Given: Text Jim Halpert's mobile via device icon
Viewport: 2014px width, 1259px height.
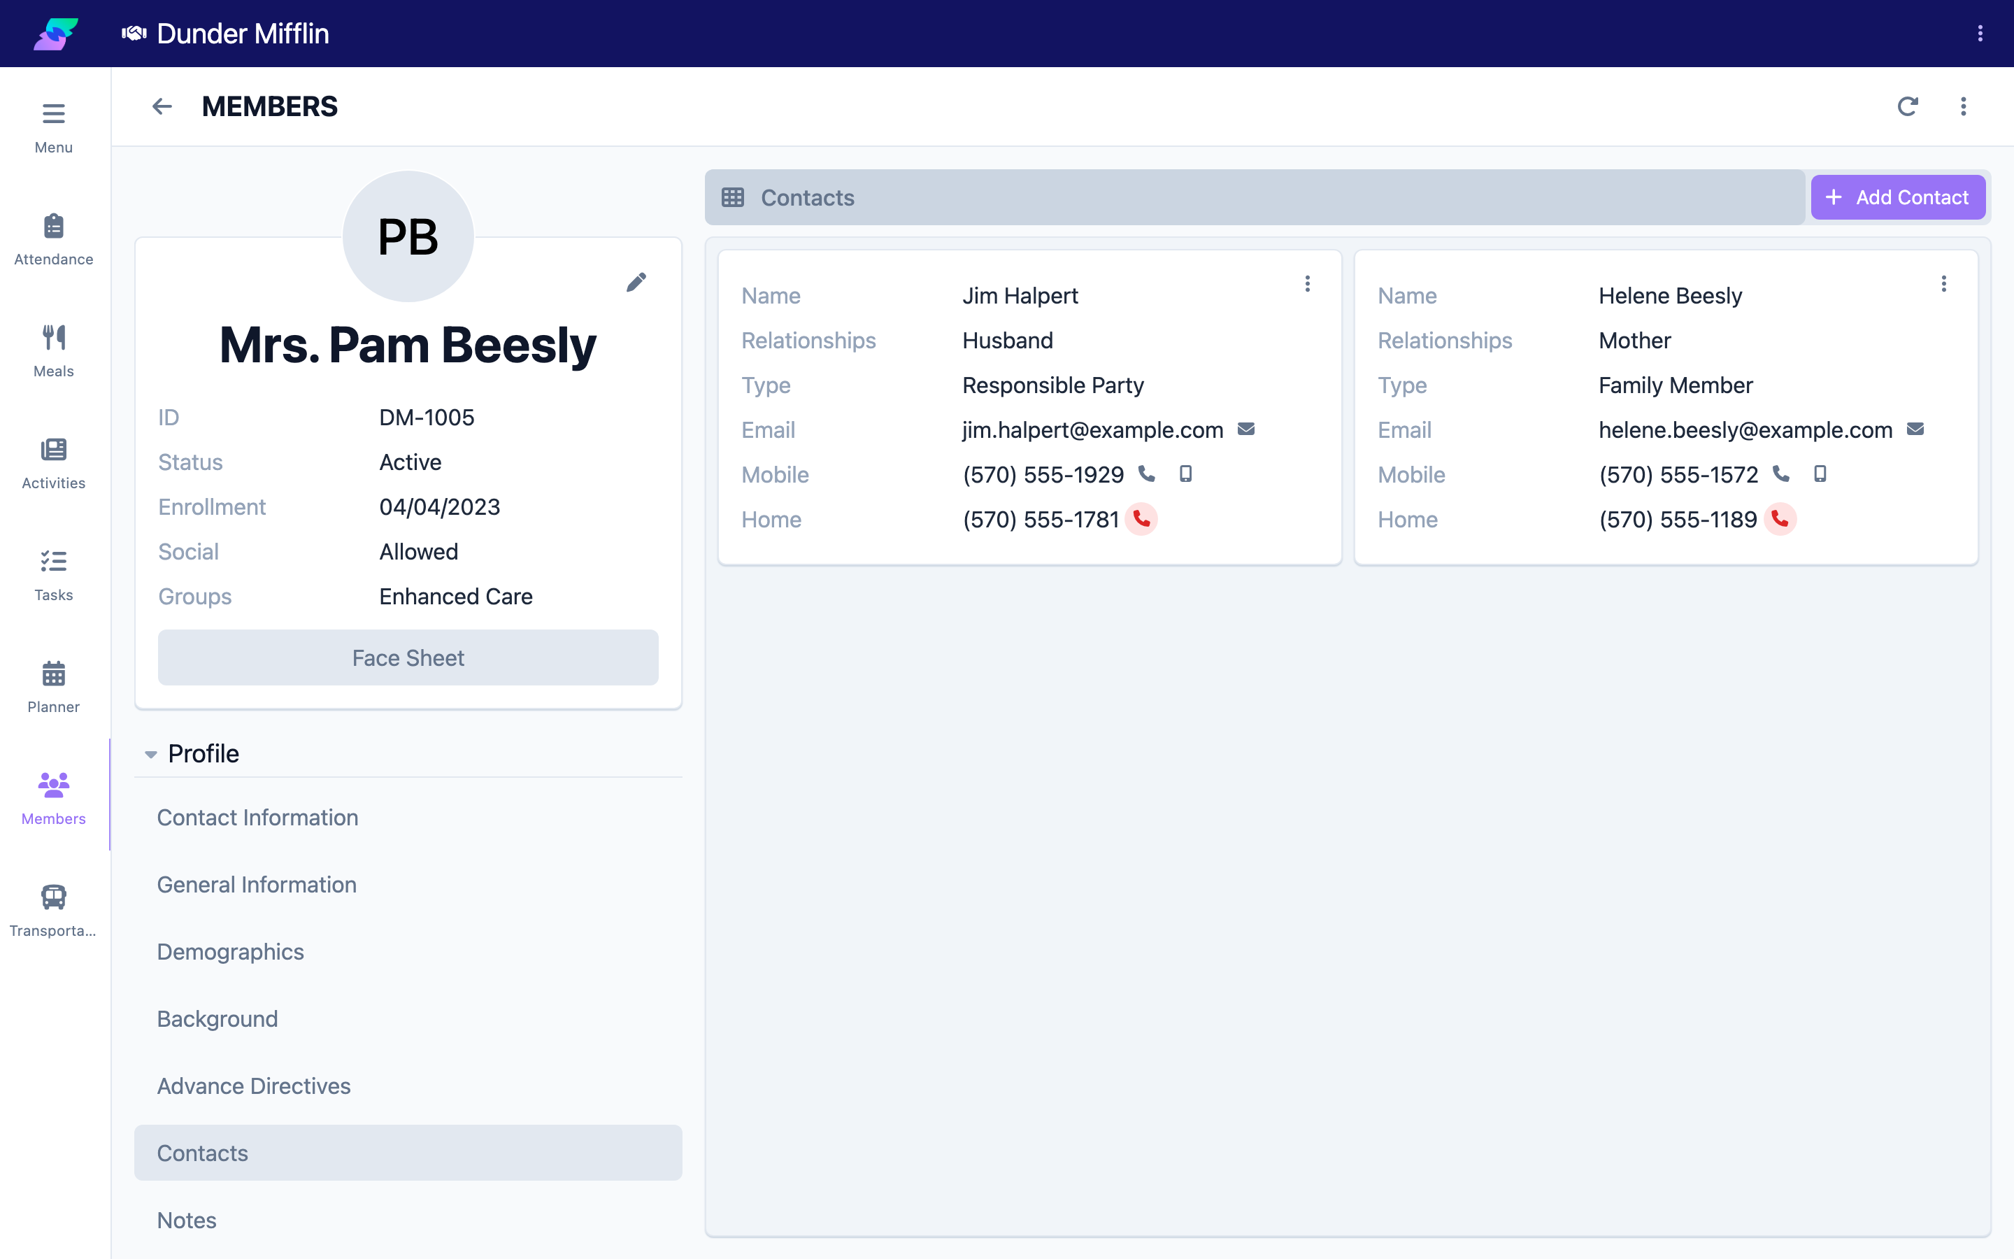Looking at the screenshot, I should point(1186,474).
